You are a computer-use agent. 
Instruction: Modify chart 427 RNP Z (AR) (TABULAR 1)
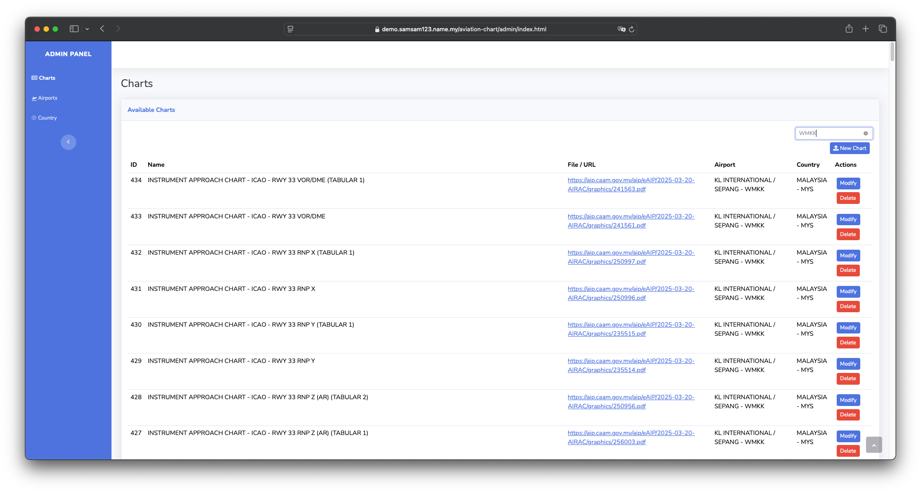pos(848,436)
